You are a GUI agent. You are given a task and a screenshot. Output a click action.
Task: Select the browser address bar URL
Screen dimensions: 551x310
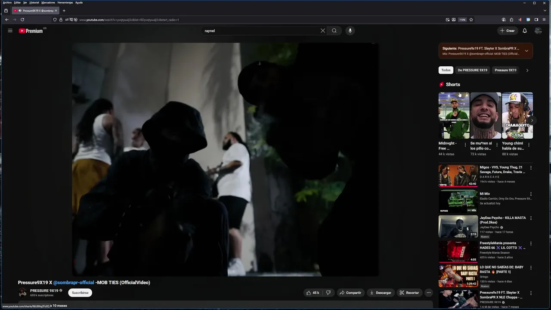pos(129,20)
